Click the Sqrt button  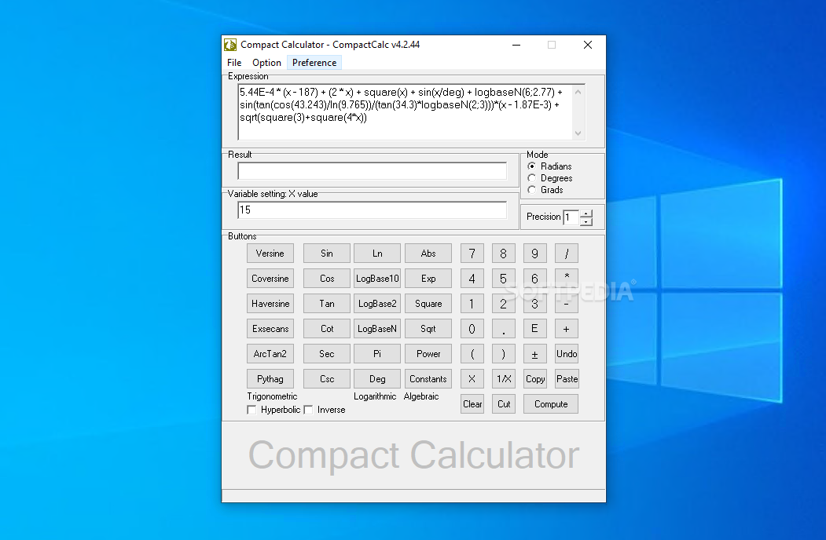tap(428, 328)
